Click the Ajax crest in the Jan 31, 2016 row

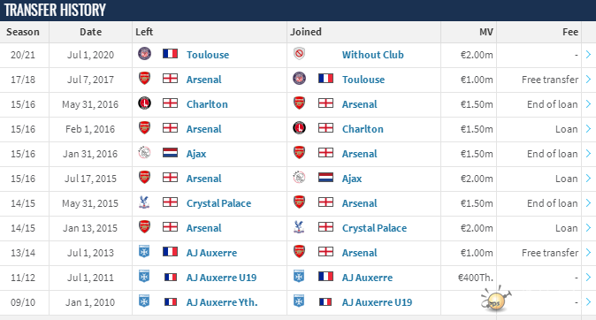[144, 152]
